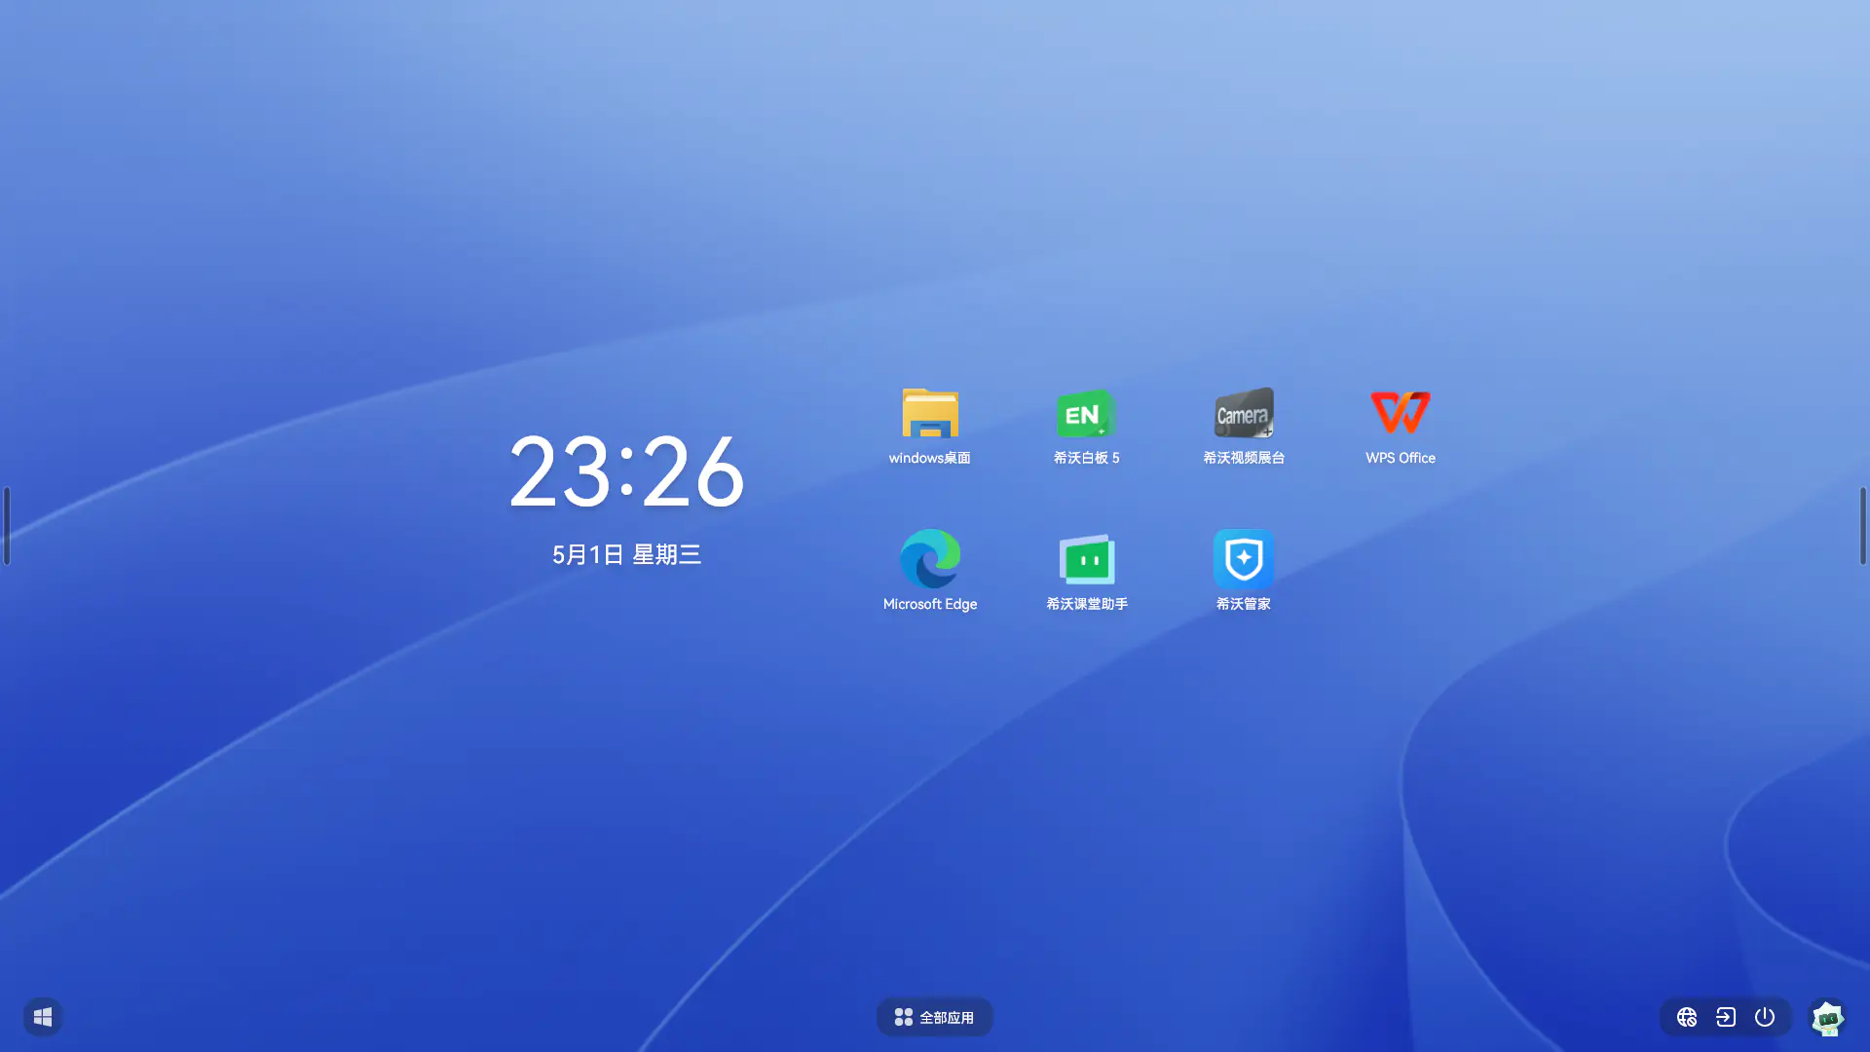Expand the right edge sidebar handle

(x=1862, y=526)
